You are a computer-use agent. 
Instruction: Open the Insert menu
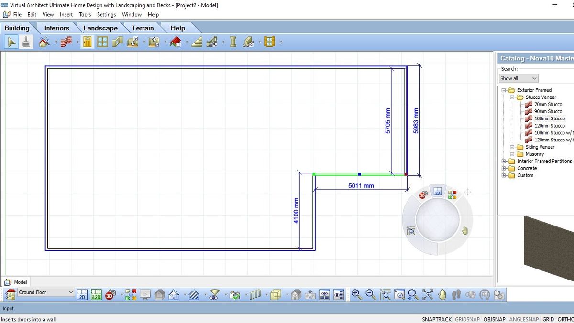(66, 14)
